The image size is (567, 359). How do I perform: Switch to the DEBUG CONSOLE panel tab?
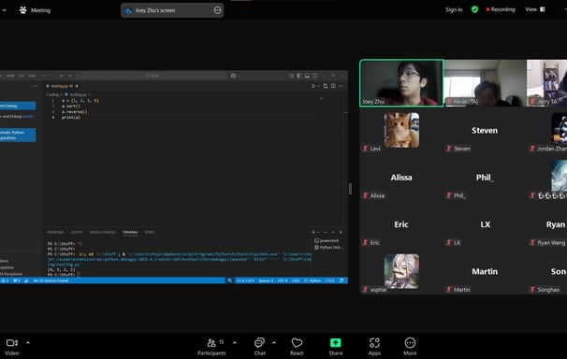pos(103,232)
